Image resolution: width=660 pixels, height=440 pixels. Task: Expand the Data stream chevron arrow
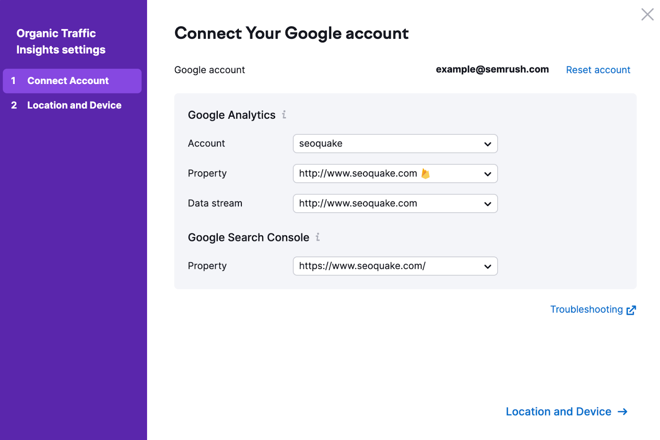tap(488, 204)
